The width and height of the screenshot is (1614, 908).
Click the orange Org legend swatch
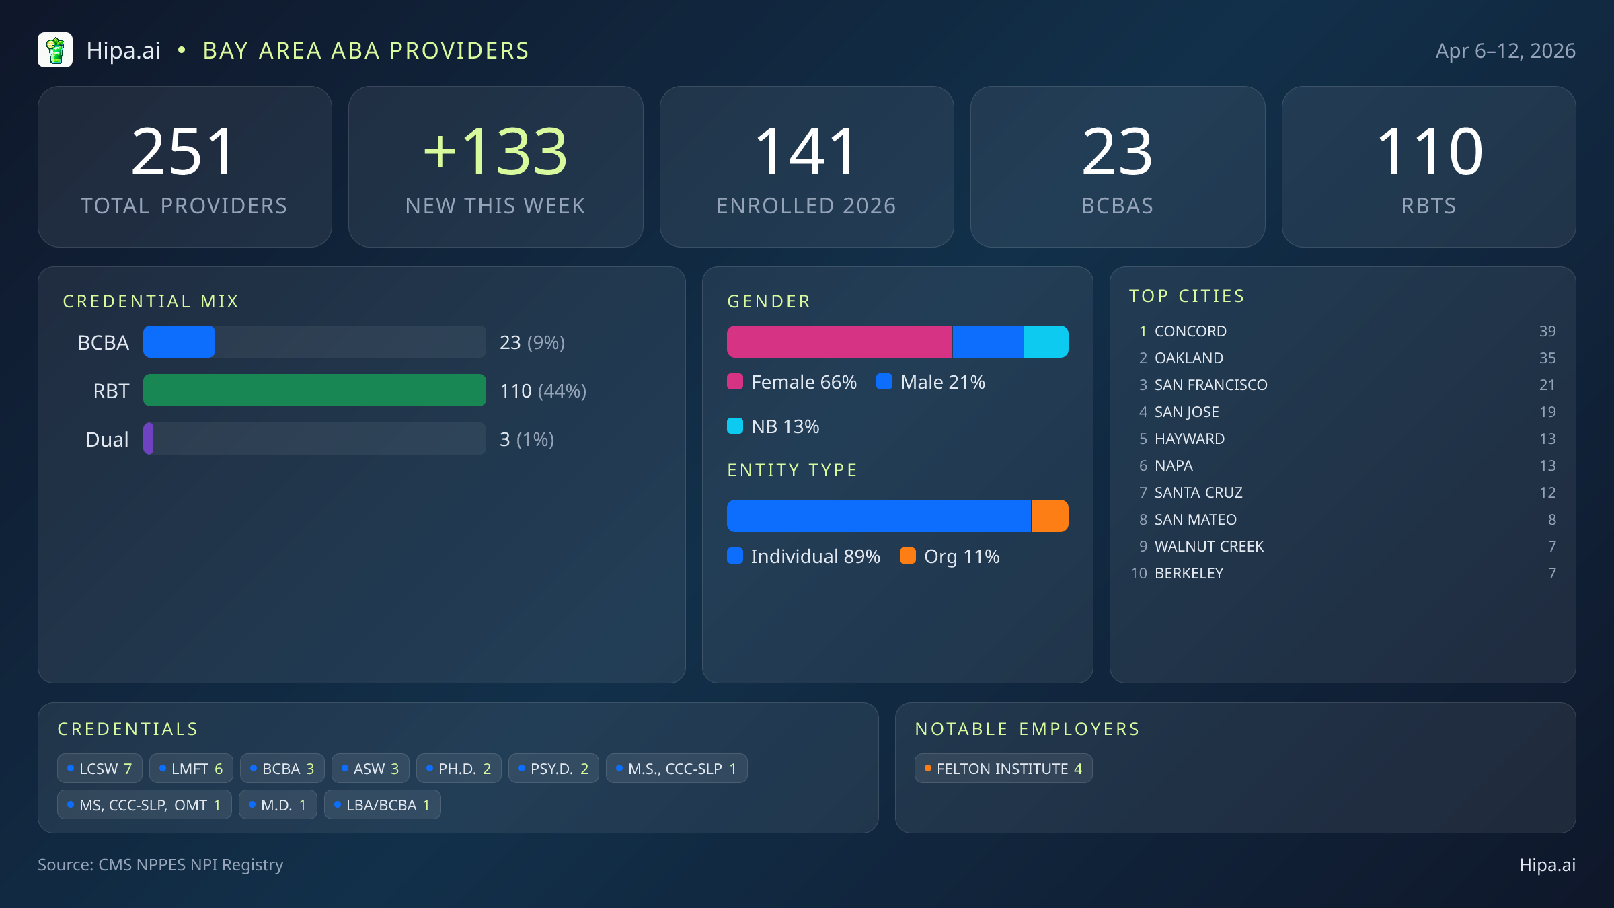pos(908,556)
